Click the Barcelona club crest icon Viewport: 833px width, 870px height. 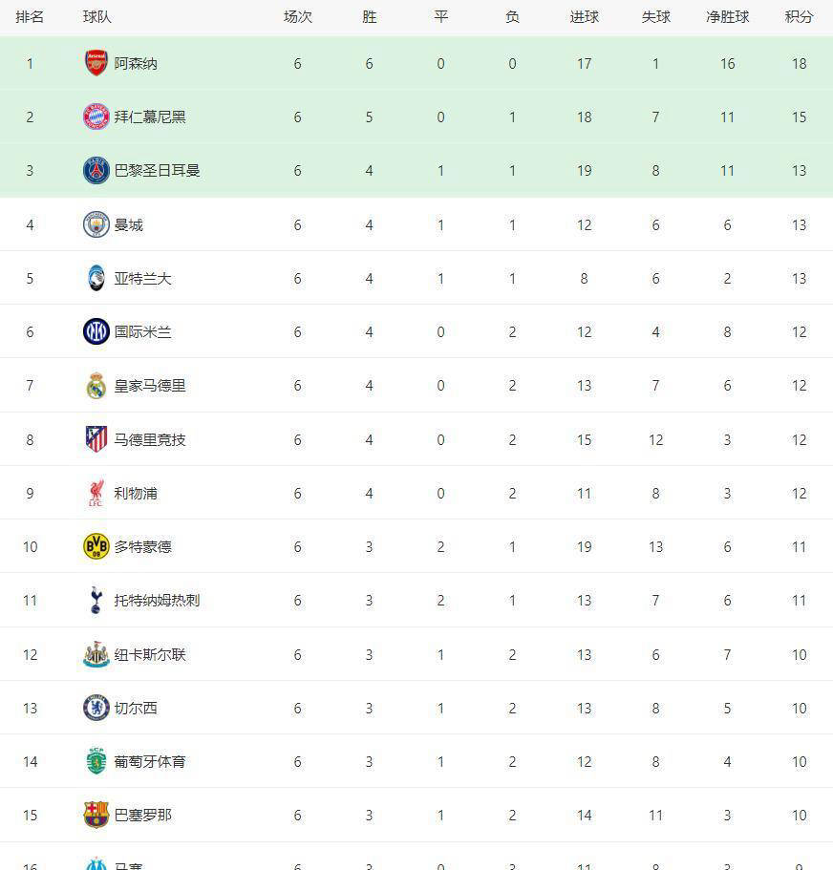click(96, 816)
